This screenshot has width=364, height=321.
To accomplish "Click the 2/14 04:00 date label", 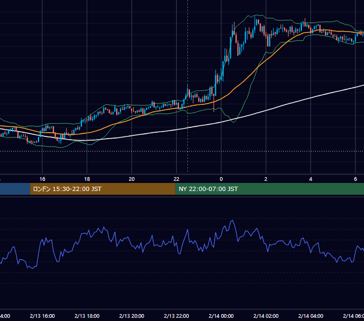I will pyautogui.click(x=310, y=316).
